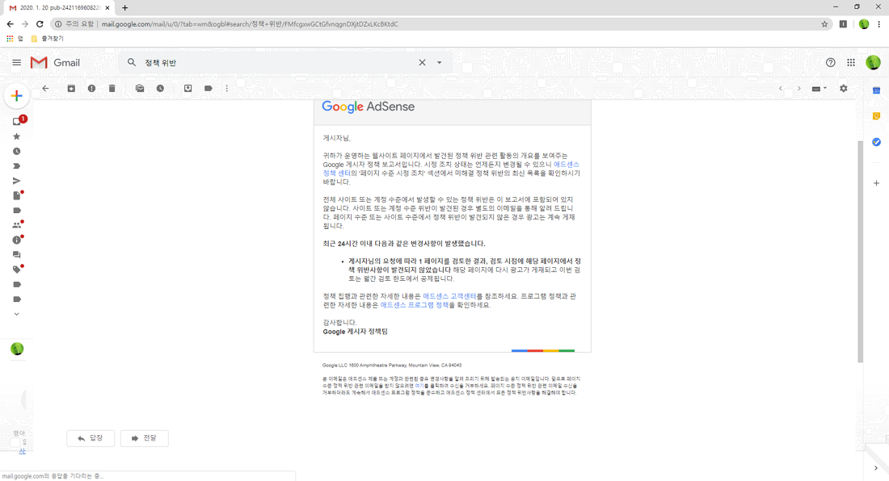The image size is (889, 481).
Task: Click the Gmail logo
Action: (x=55, y=63)
